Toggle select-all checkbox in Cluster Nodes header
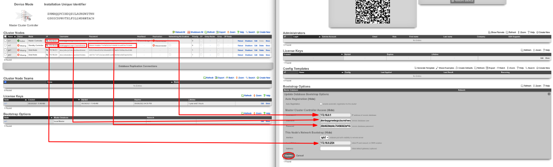This screenshot has height=167, width=553. click(5, 36)
